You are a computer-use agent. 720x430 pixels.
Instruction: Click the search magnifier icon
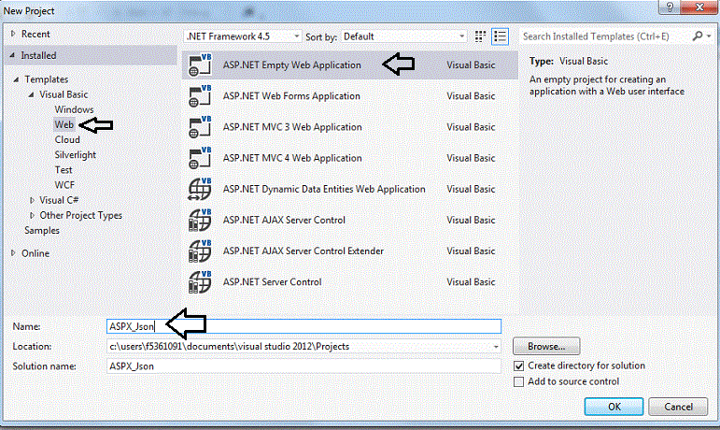[698, 36]
